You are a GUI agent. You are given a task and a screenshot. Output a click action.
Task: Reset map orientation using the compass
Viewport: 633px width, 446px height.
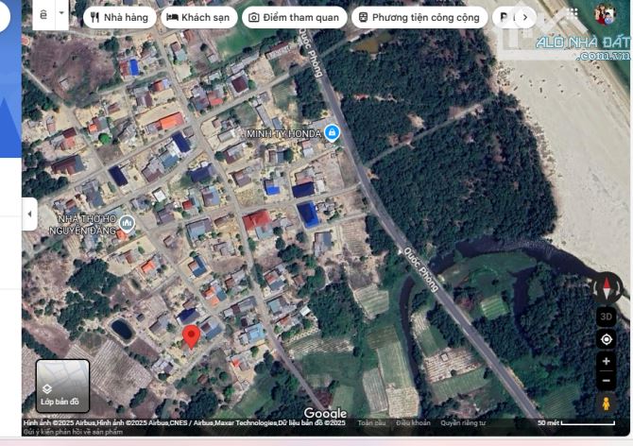click(606, 287)
